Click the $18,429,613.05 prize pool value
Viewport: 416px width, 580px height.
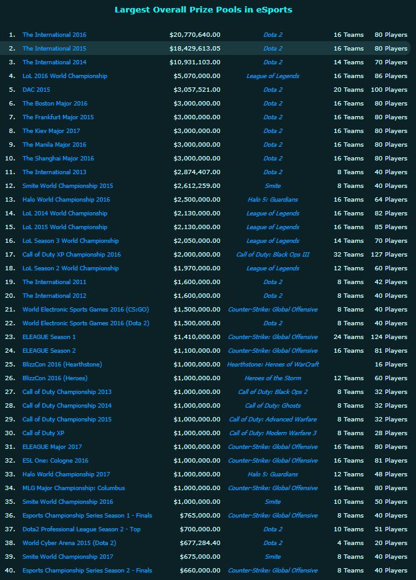195,49
